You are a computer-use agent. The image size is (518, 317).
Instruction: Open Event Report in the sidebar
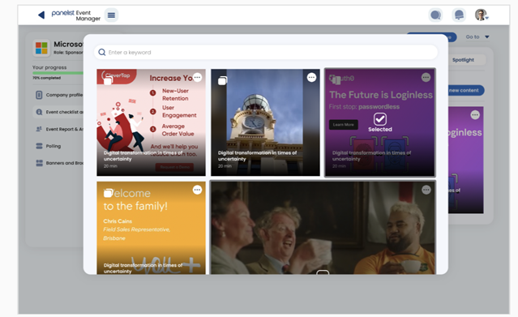coord(58,129)
